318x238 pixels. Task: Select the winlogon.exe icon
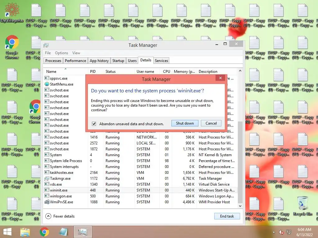tap(47, 196)
